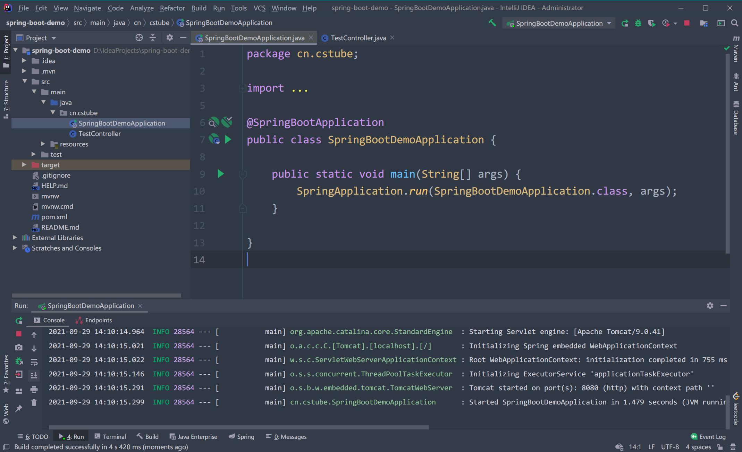Toggle the Database side tool window
742x452 pixels.
[x=736, y=118]
